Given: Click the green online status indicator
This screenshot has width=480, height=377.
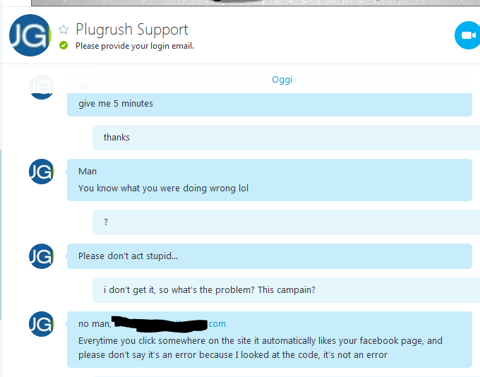Looking at the screenshot, I should [64, 45].
